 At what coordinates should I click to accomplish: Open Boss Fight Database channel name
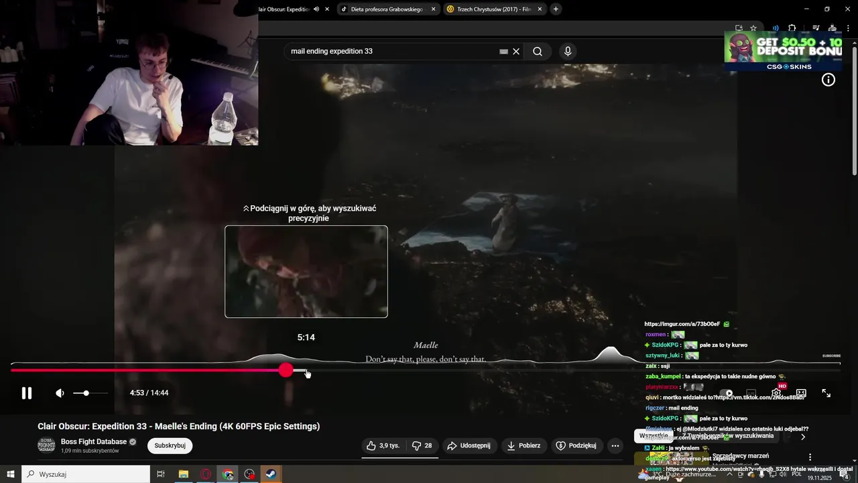tap(94, 441)
